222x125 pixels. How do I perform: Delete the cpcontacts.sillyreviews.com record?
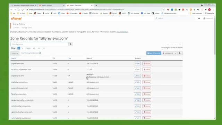pos(147,112)
